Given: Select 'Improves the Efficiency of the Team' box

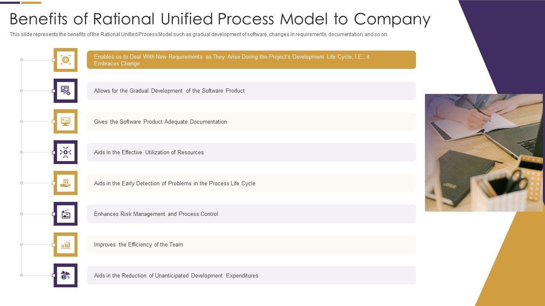Looking at the screenshot, I should pyautogui.click(x=251, y=244).
